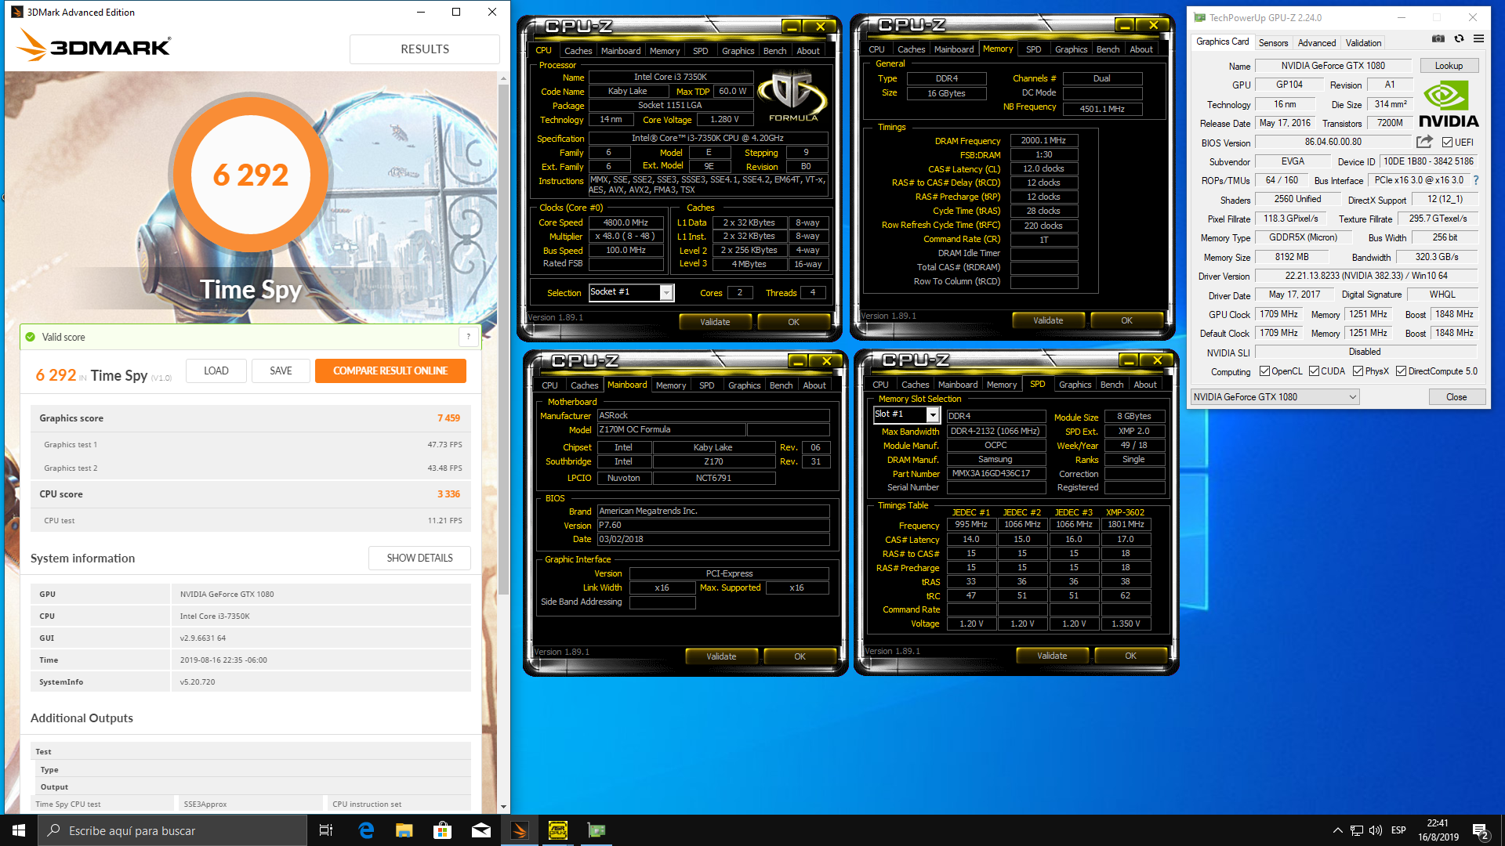
Task: Click the SAVE button
Action: [x=281, y=371]
